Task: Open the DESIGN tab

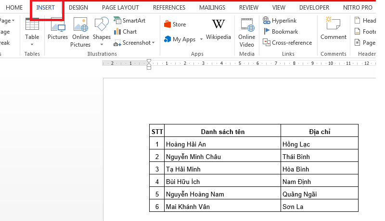Action: (78, 8)
